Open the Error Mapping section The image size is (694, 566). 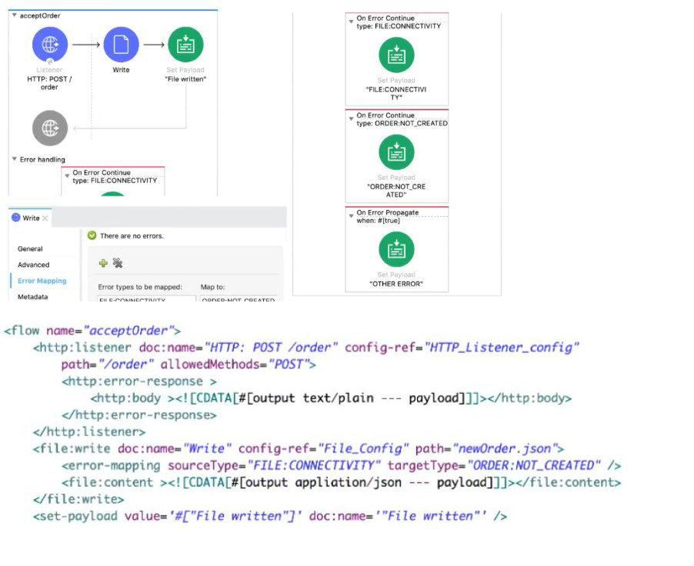(x=42, y=281)
